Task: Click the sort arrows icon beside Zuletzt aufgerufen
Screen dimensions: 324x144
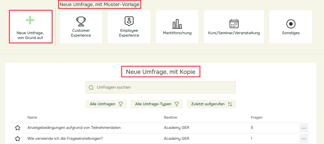Action: (230, 104)
